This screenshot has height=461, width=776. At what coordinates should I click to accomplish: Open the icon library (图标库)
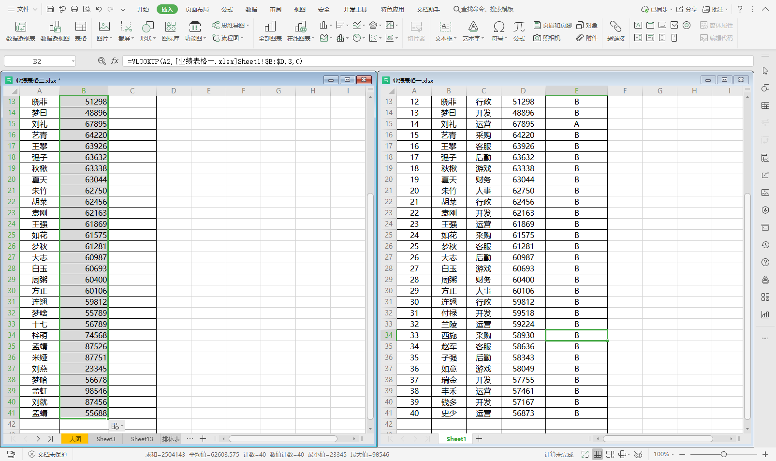(x=170, y=31)
